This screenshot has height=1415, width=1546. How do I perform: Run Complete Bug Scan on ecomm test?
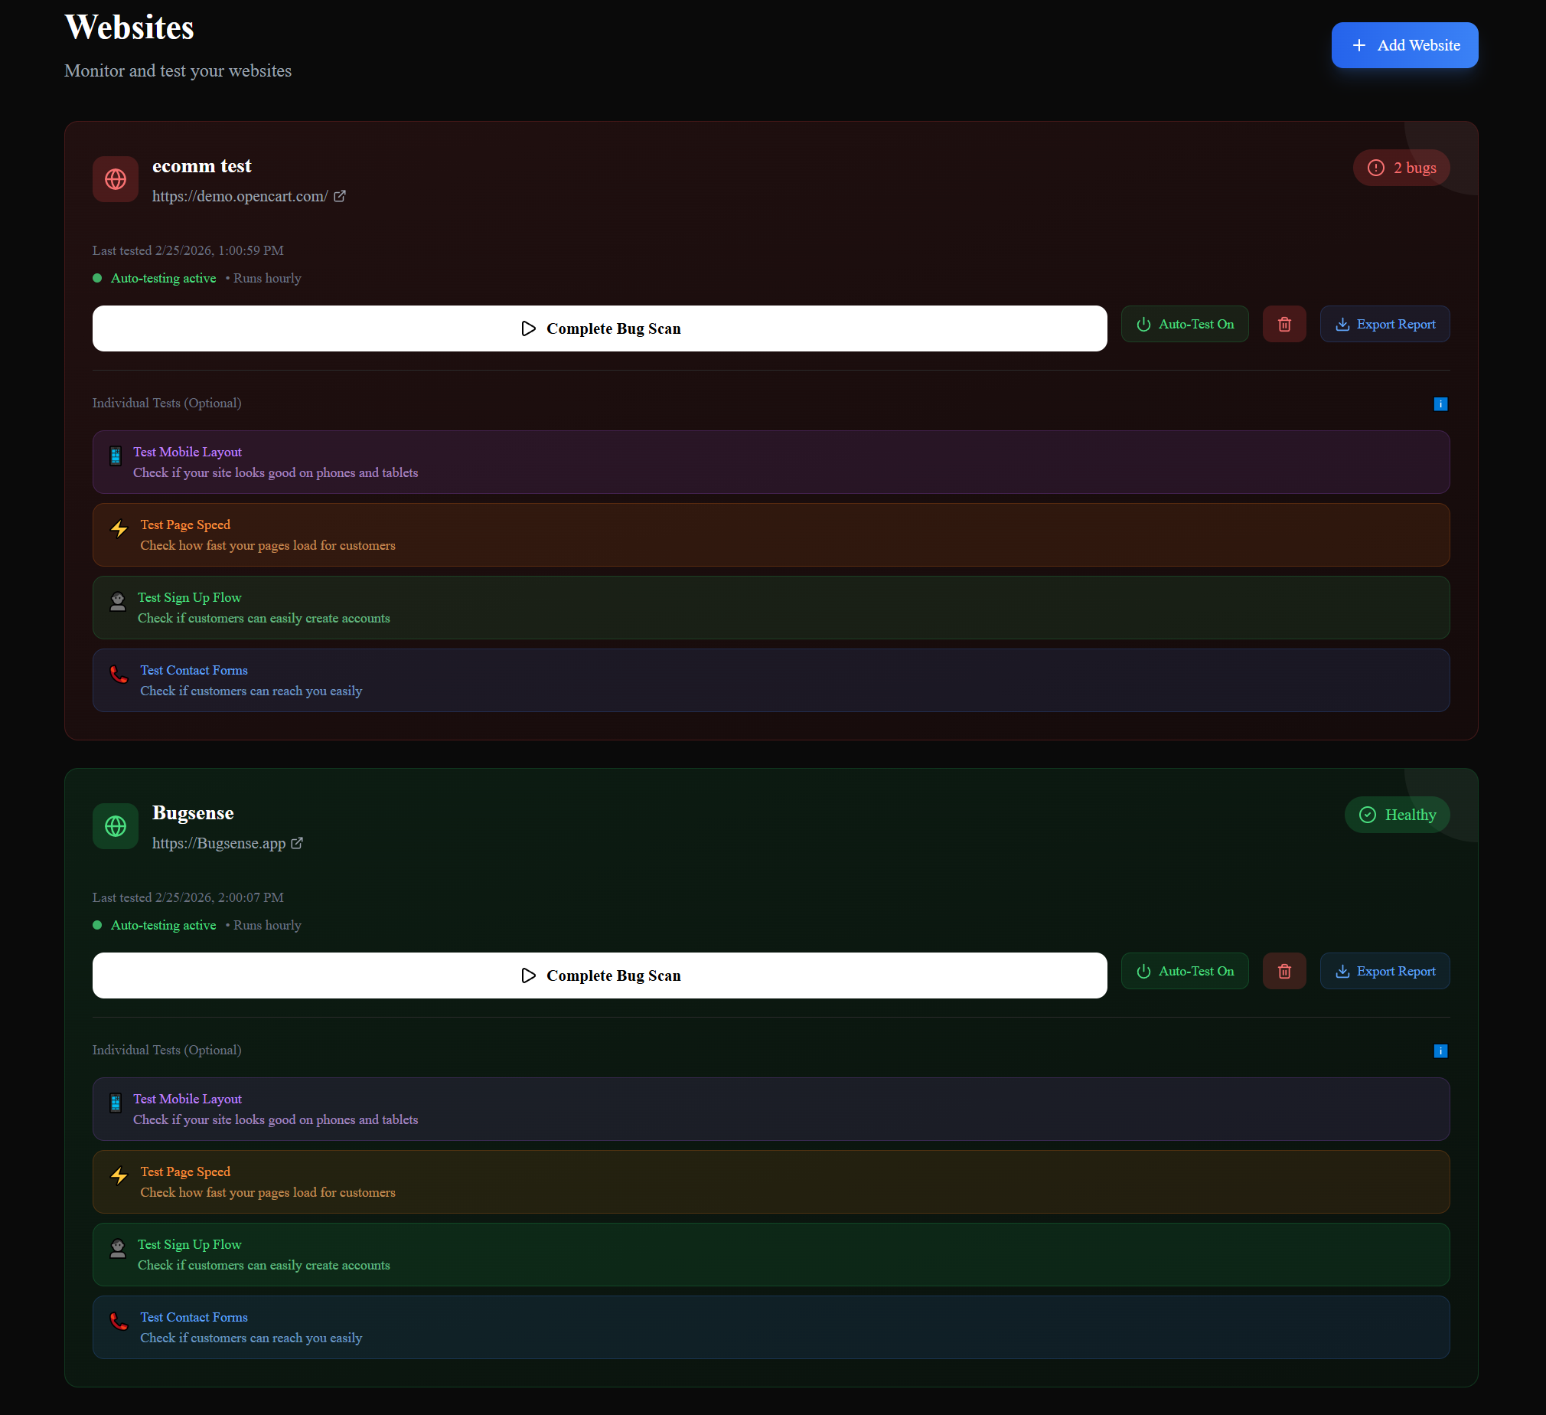[599, 328]
